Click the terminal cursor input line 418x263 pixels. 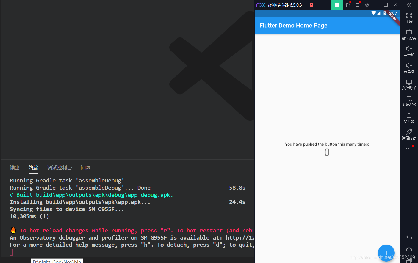(12, 252)
